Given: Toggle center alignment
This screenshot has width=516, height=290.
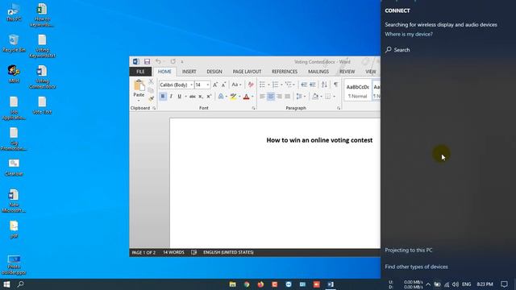Looking at the screenshot, I should coord(271,97).
